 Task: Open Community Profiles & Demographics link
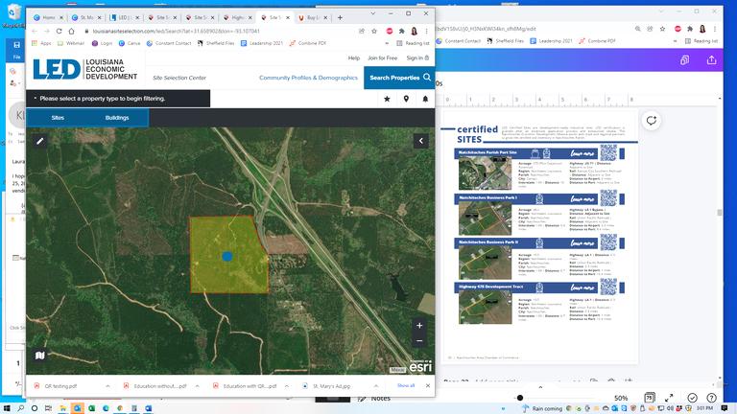click(308, 78)
